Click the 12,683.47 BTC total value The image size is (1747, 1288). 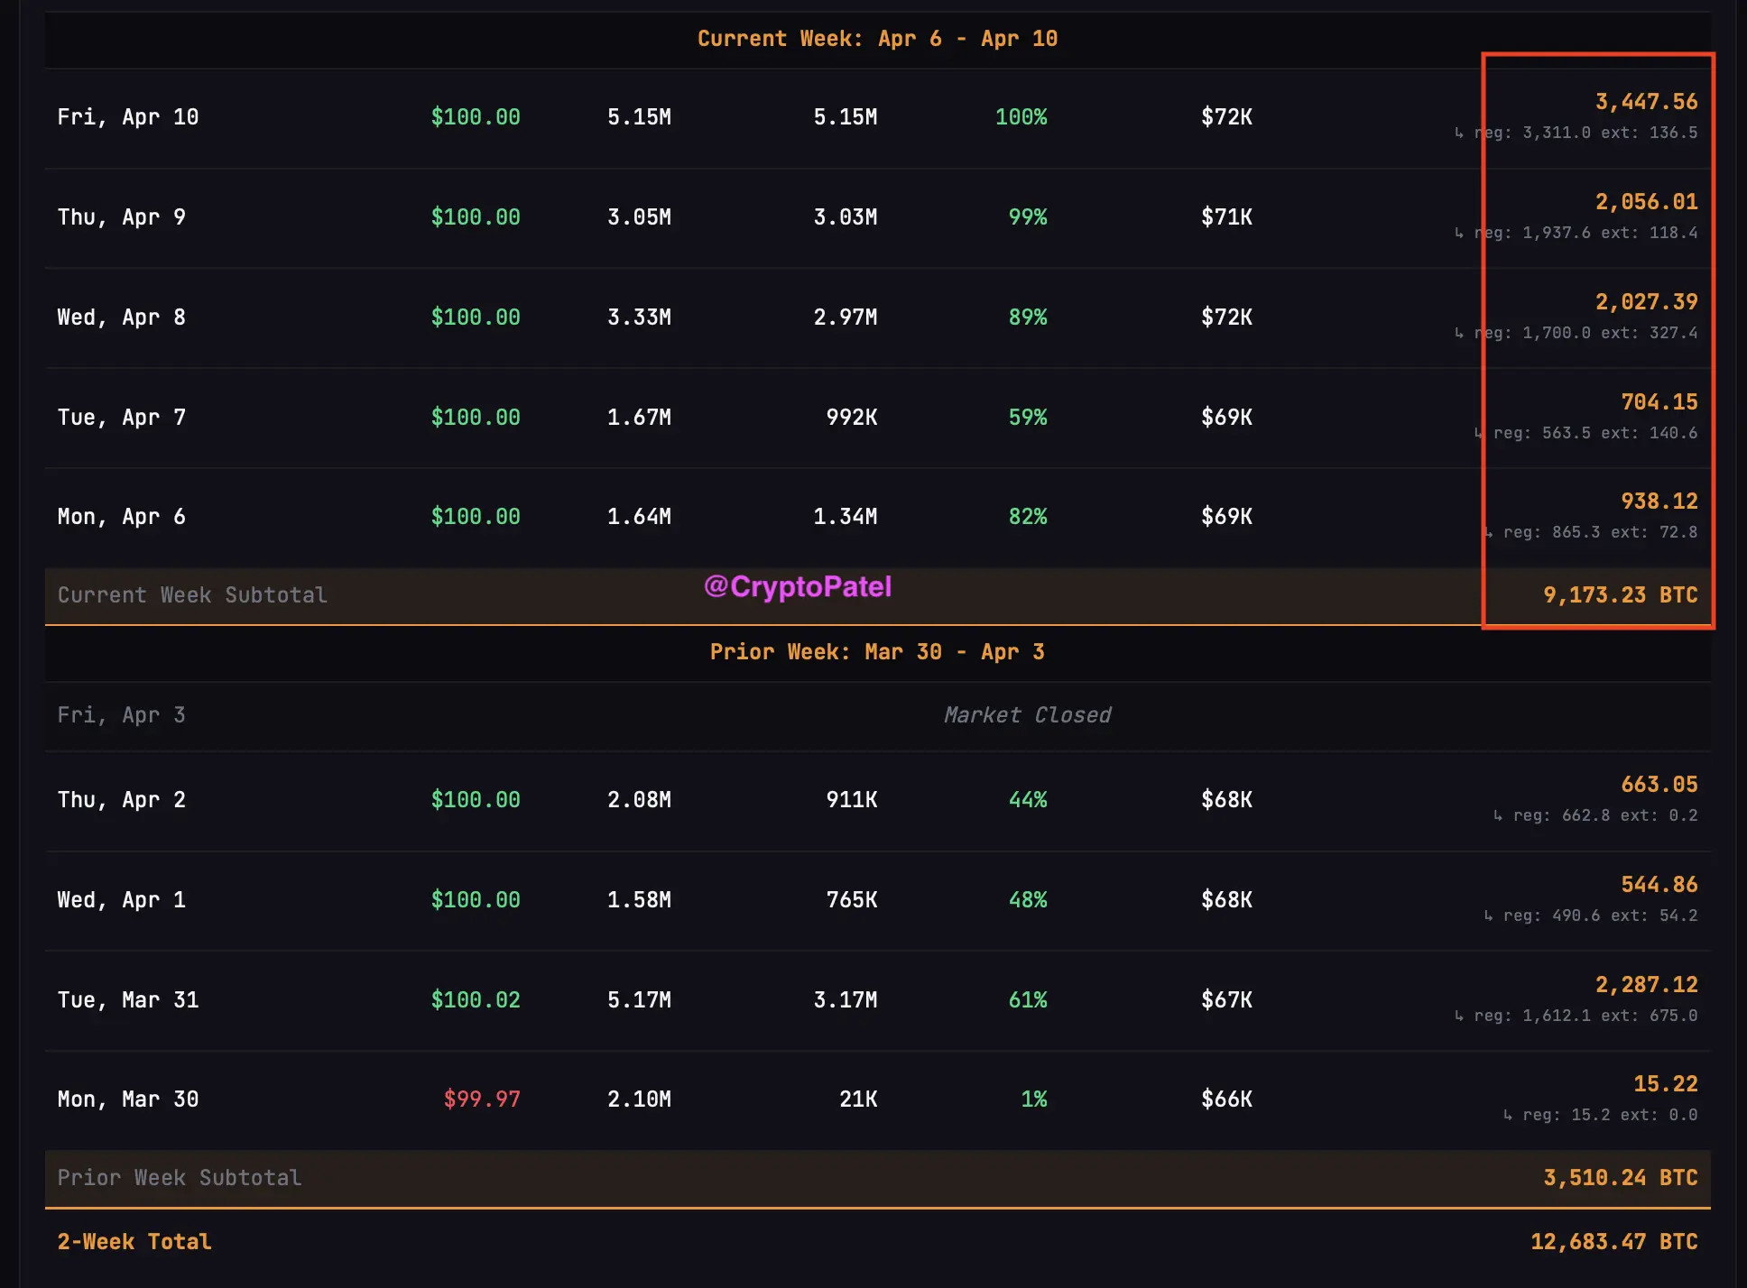[x=1613, y=1242]
